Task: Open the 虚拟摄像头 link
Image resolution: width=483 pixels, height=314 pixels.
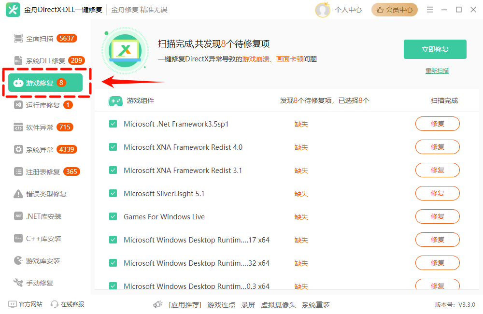Action: (x=278, y=305)
